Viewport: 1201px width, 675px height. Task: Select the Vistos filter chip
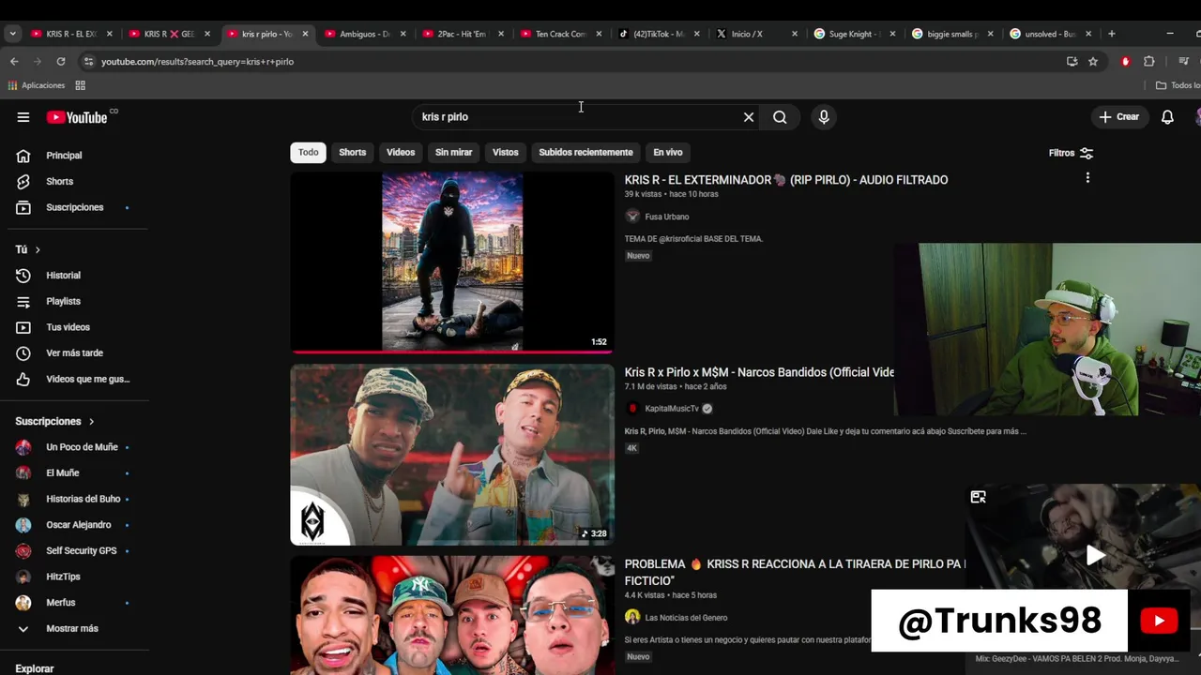point(506,153)
